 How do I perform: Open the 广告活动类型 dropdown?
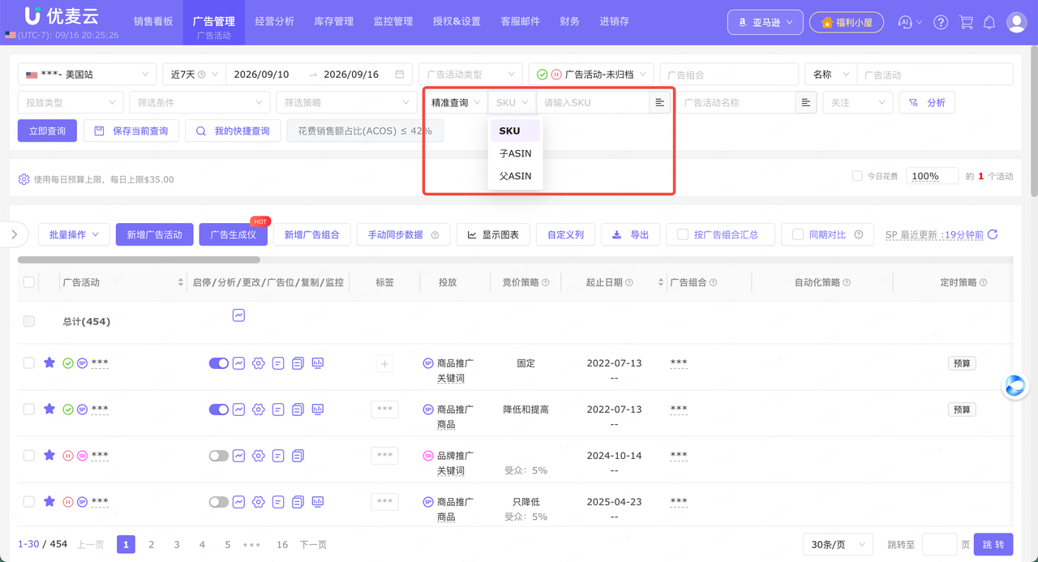click(470, 75)
